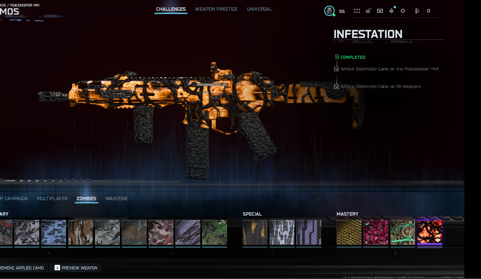Click the Unlock Doomsteel on 30 Weapons checkbox
481x279 pixels.
click(337, 87)
